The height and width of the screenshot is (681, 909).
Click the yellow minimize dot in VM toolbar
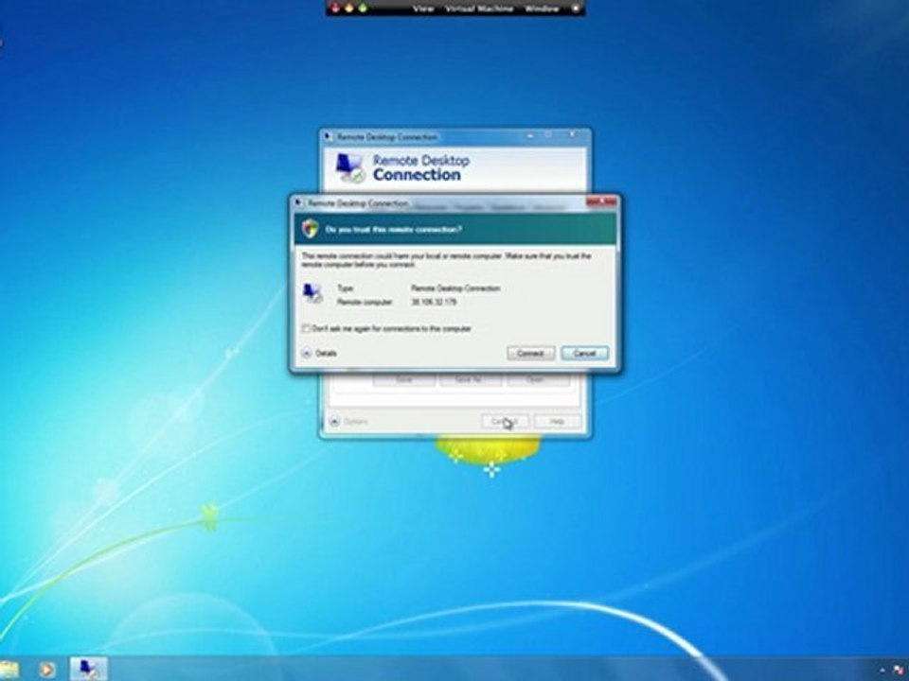coord(349,9)
